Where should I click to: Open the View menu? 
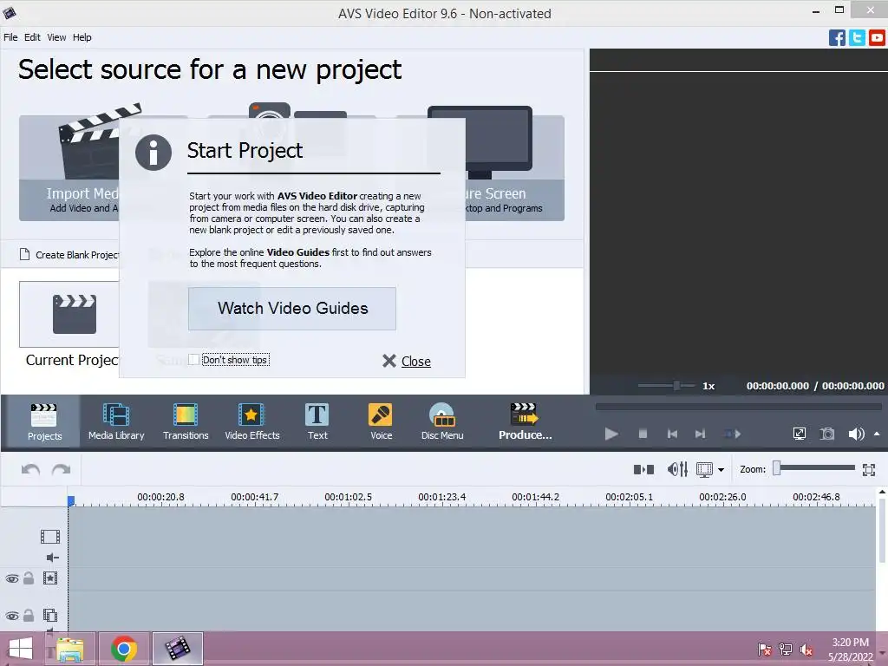coord(56,37)
